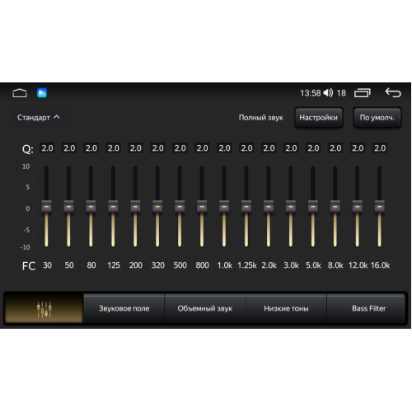
Task: Click the Q value above the 12.0k band
Action: point(358,148)
